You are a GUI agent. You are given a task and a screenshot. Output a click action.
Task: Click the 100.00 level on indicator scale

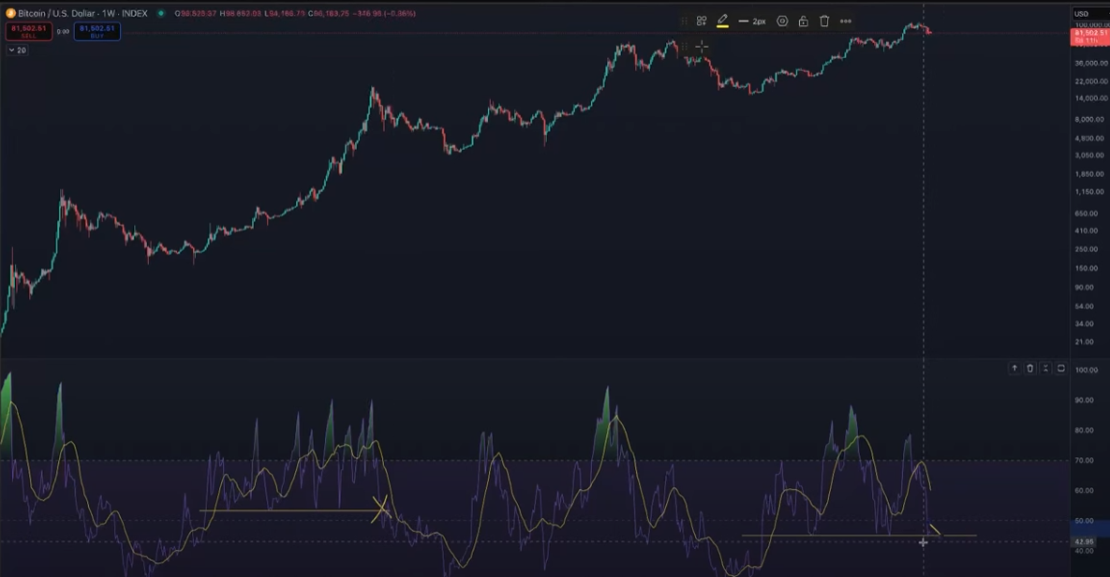click(1086, 370)
